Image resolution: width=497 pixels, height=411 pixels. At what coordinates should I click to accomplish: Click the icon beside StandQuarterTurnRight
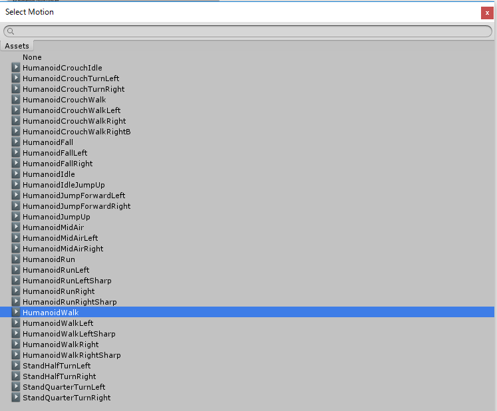16,398
